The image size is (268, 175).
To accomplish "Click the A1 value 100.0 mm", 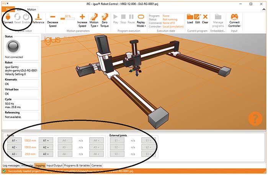I will tap(30, 141).
